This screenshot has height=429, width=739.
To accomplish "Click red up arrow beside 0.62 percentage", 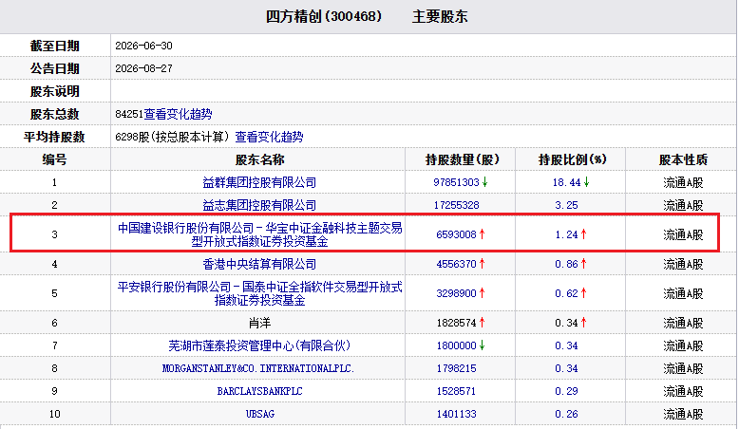I will 583,293.
